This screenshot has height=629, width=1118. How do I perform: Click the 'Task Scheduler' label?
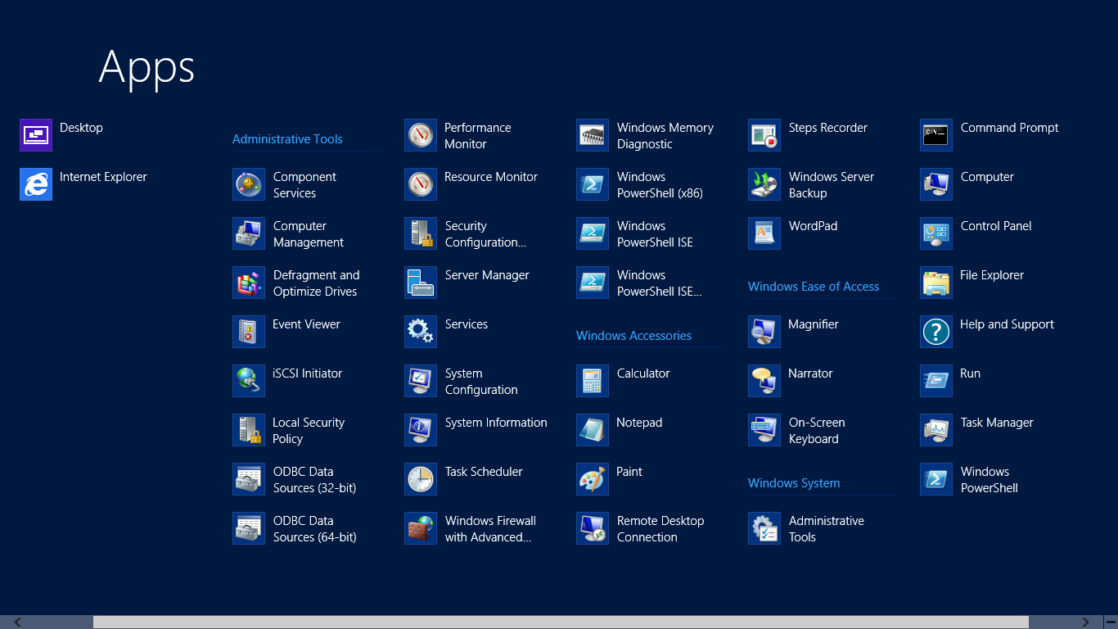484,472
